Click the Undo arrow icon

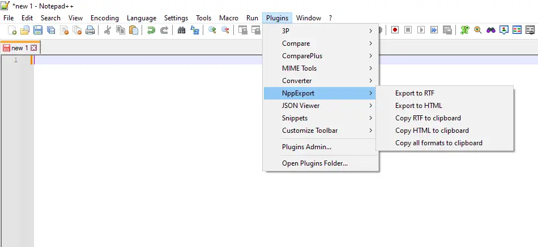151,30
